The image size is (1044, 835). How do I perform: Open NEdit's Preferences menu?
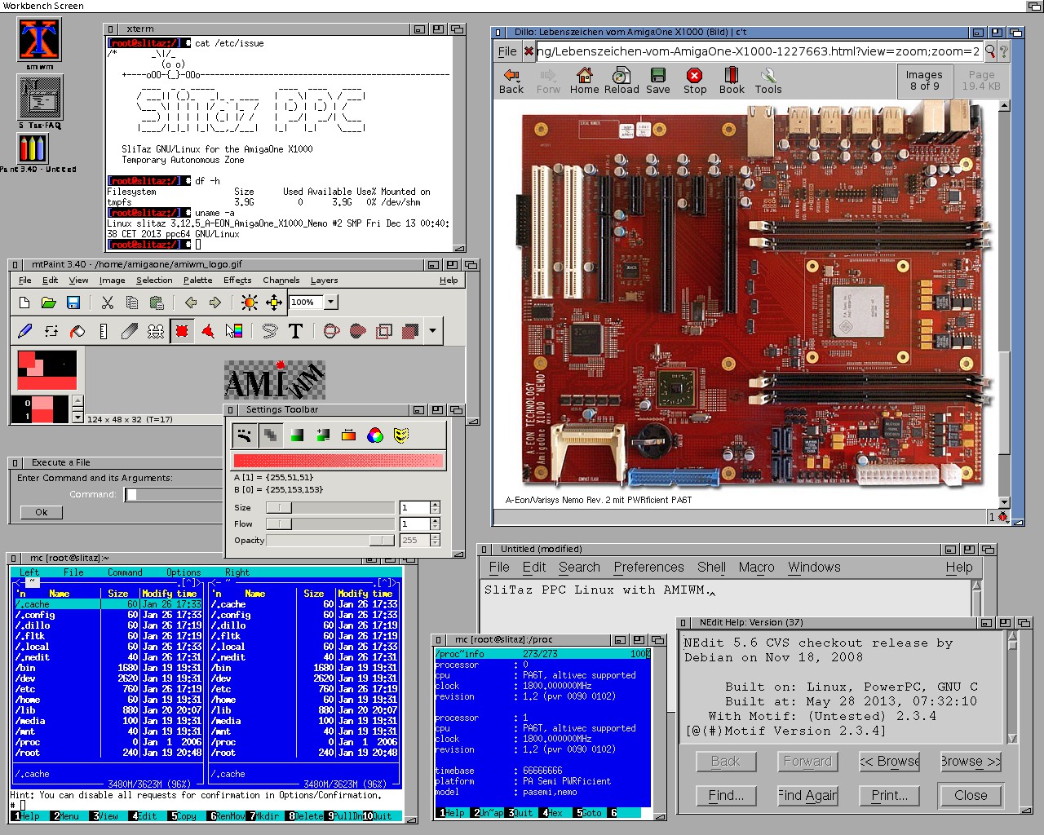648,568
